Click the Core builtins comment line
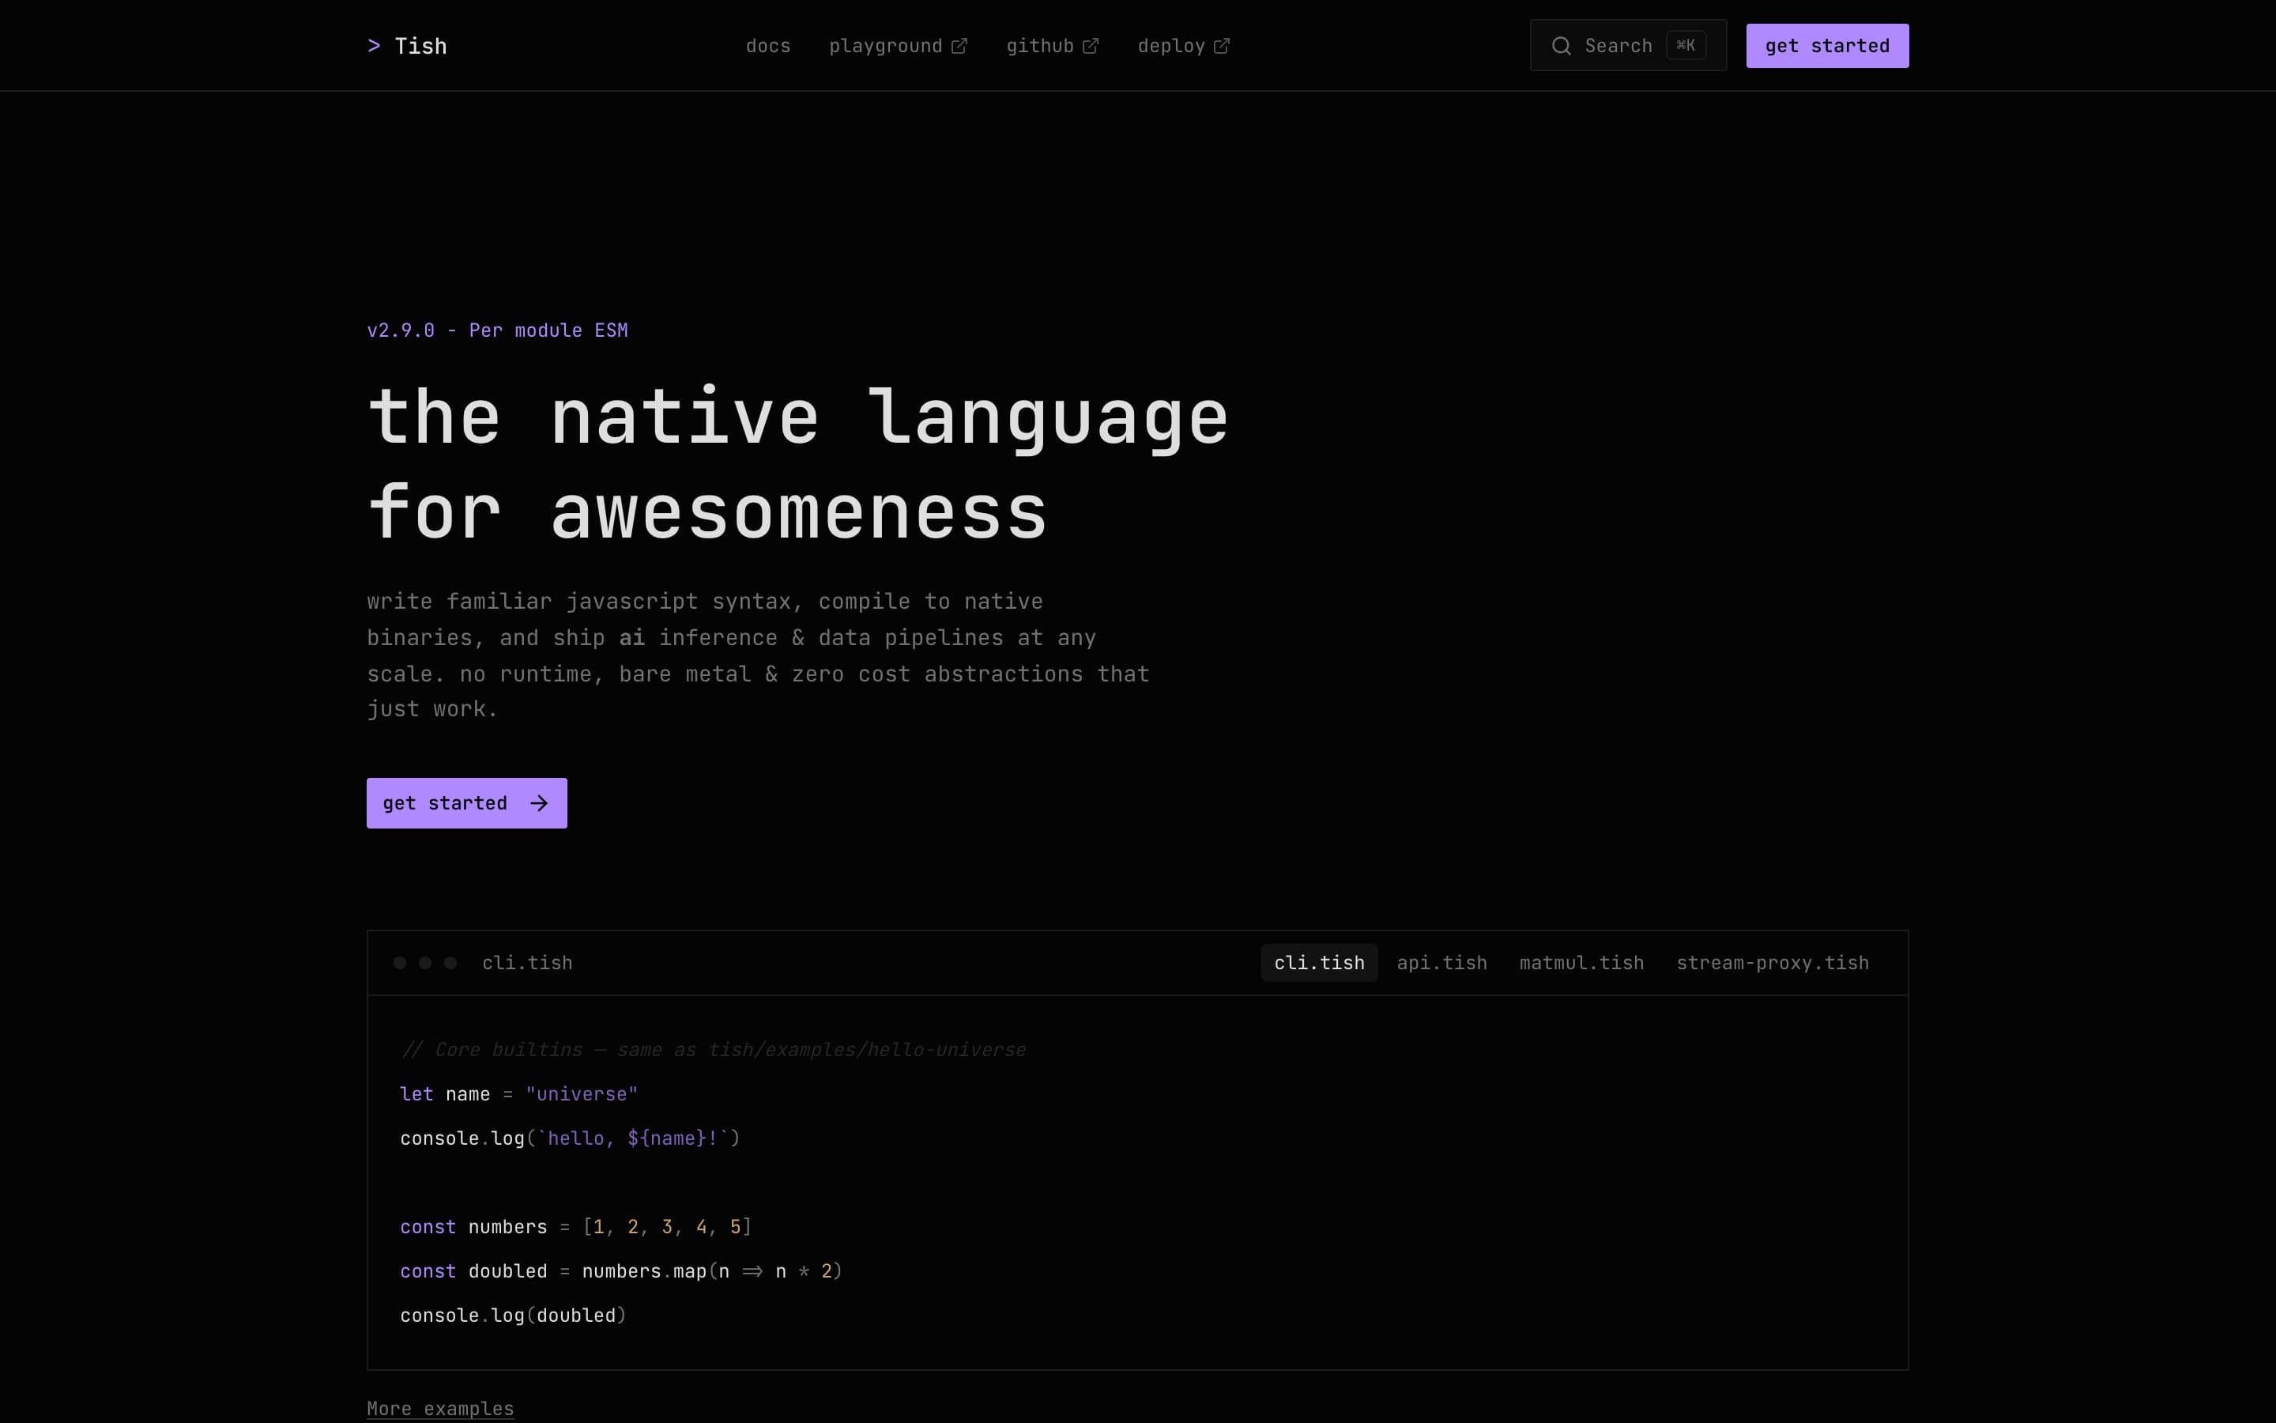 click(x=713, y=1049)
